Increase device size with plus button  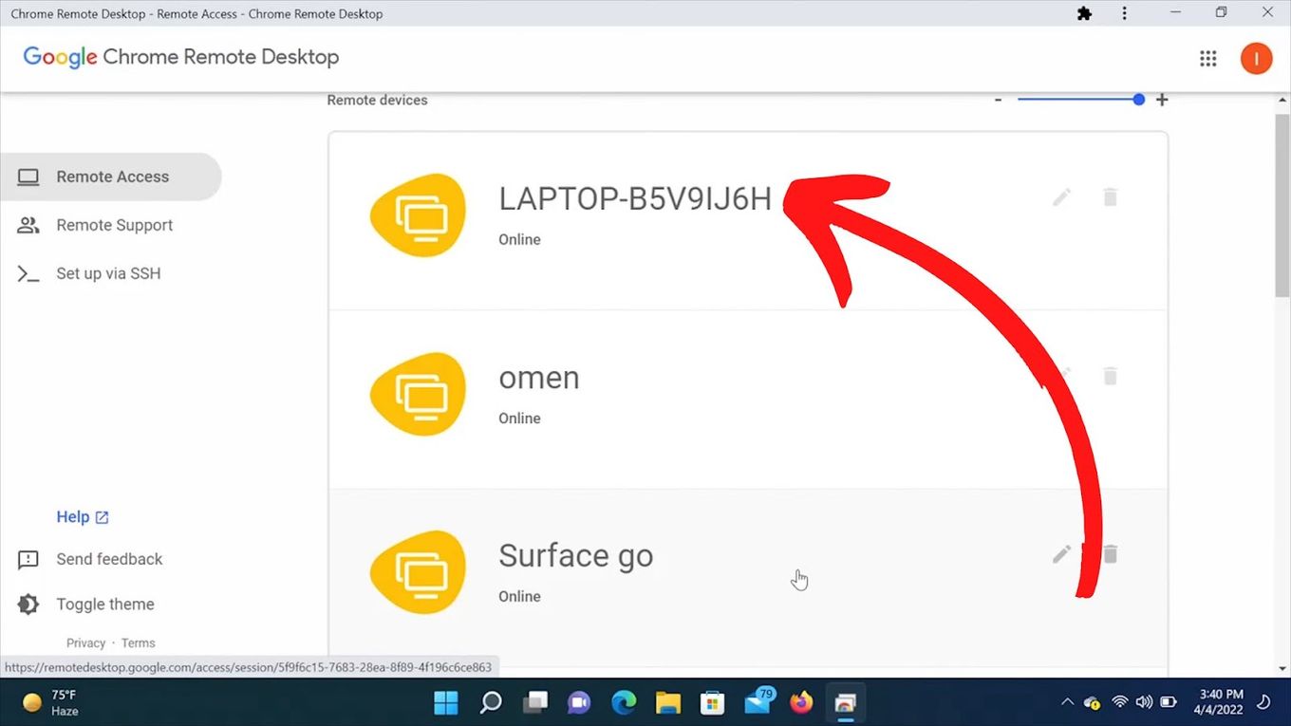click(1161, 100)
